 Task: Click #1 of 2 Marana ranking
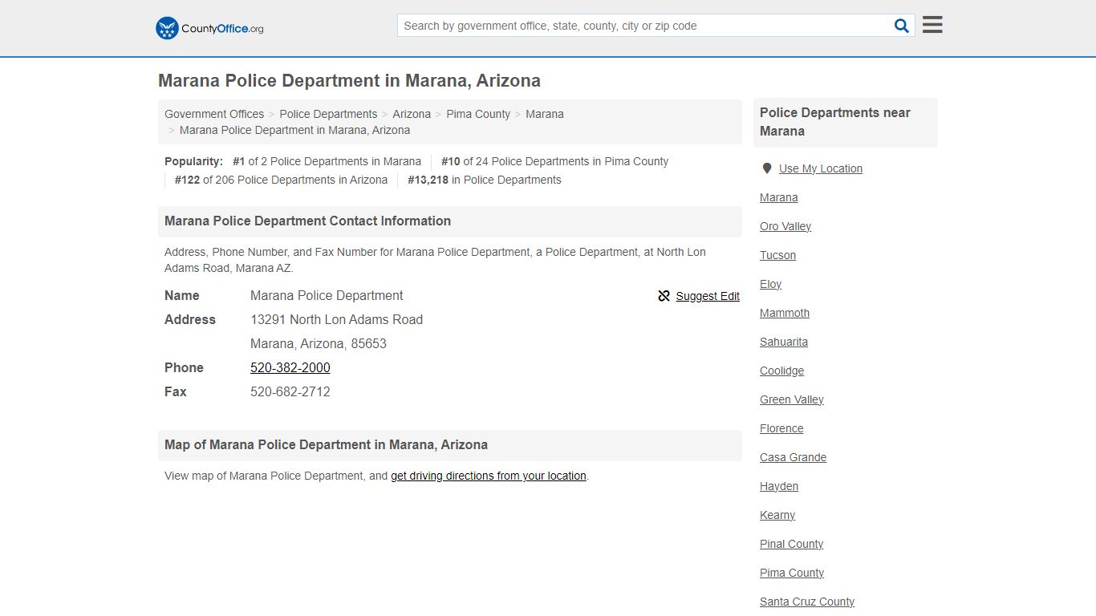327,161
